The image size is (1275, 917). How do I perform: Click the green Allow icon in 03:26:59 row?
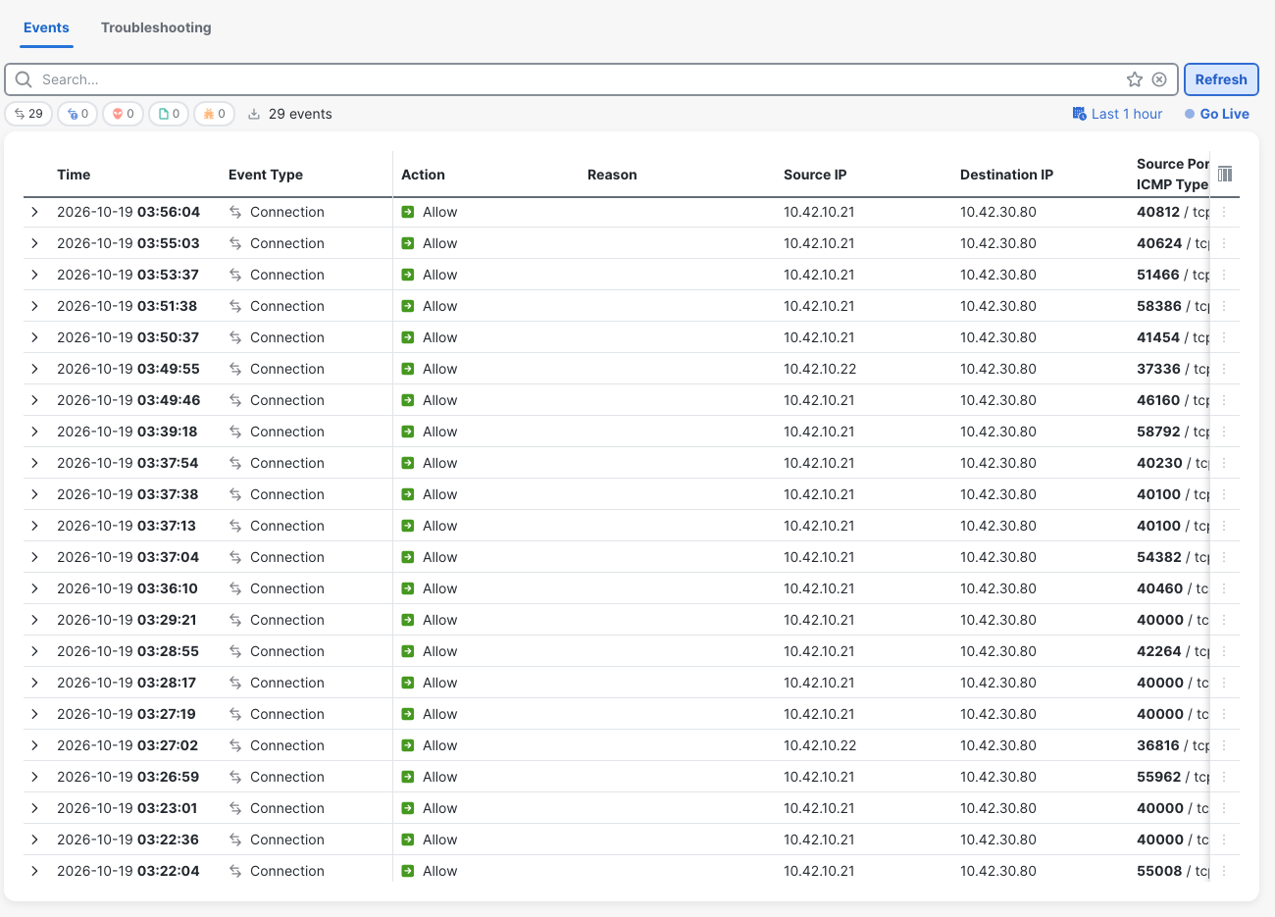[x=408, y=777]
